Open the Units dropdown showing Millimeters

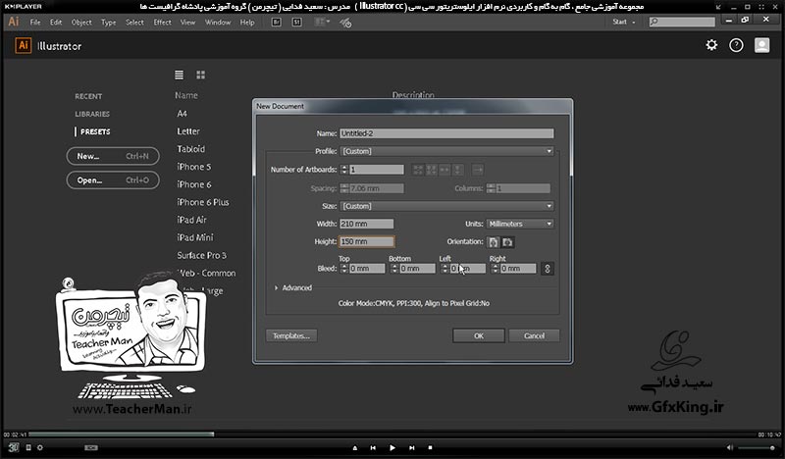(x=520, y=224)
